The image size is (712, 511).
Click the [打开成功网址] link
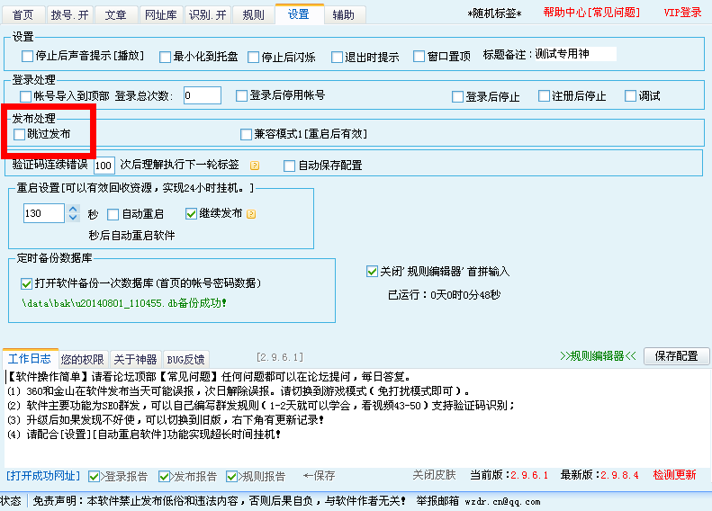(x=42, y=476)
